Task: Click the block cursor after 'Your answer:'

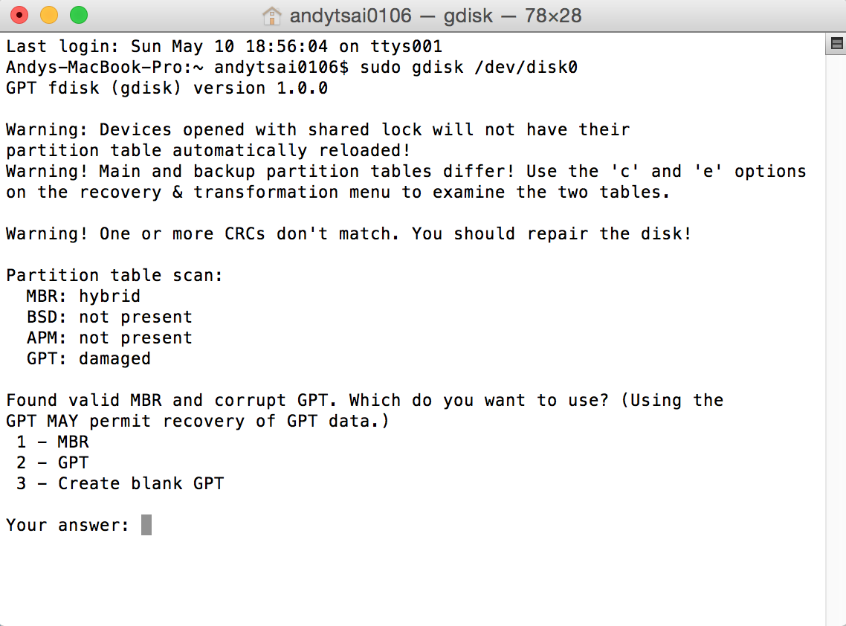Action: (146, 525)
